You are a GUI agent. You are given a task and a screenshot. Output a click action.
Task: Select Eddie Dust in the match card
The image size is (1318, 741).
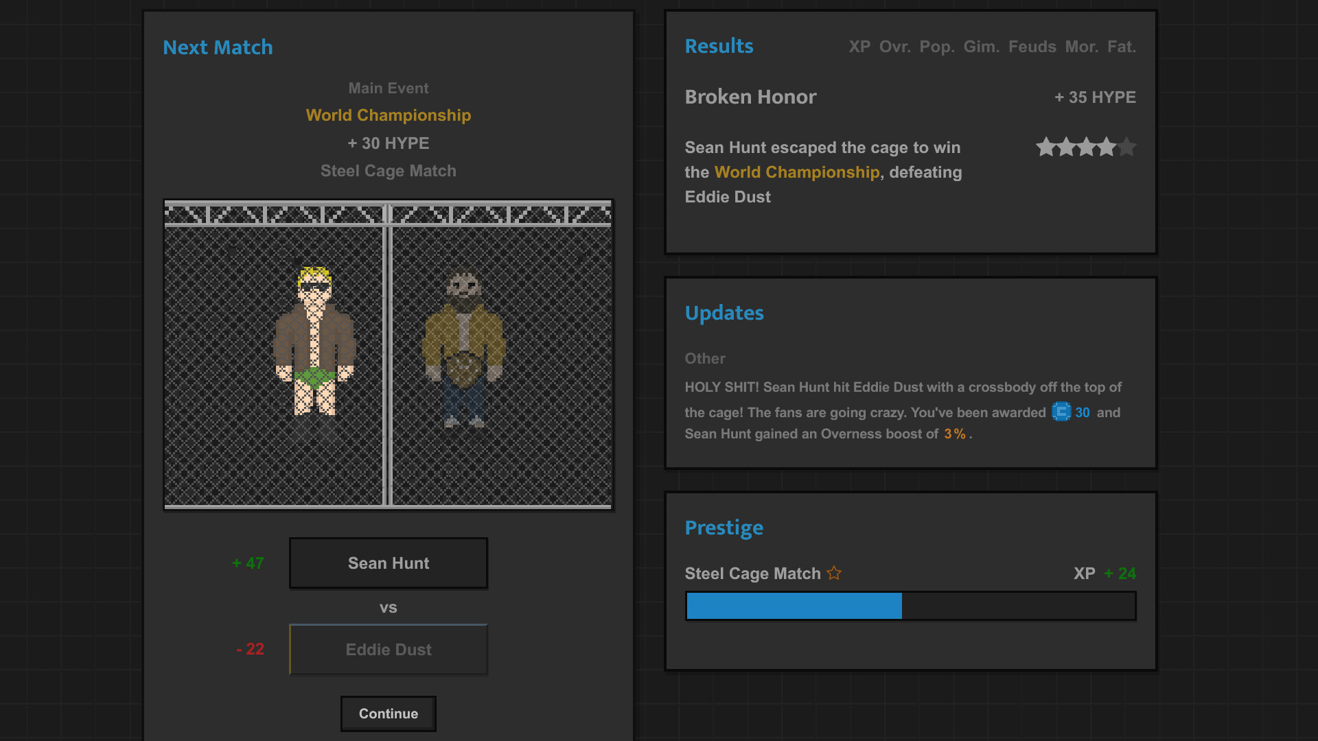(388, 649)
